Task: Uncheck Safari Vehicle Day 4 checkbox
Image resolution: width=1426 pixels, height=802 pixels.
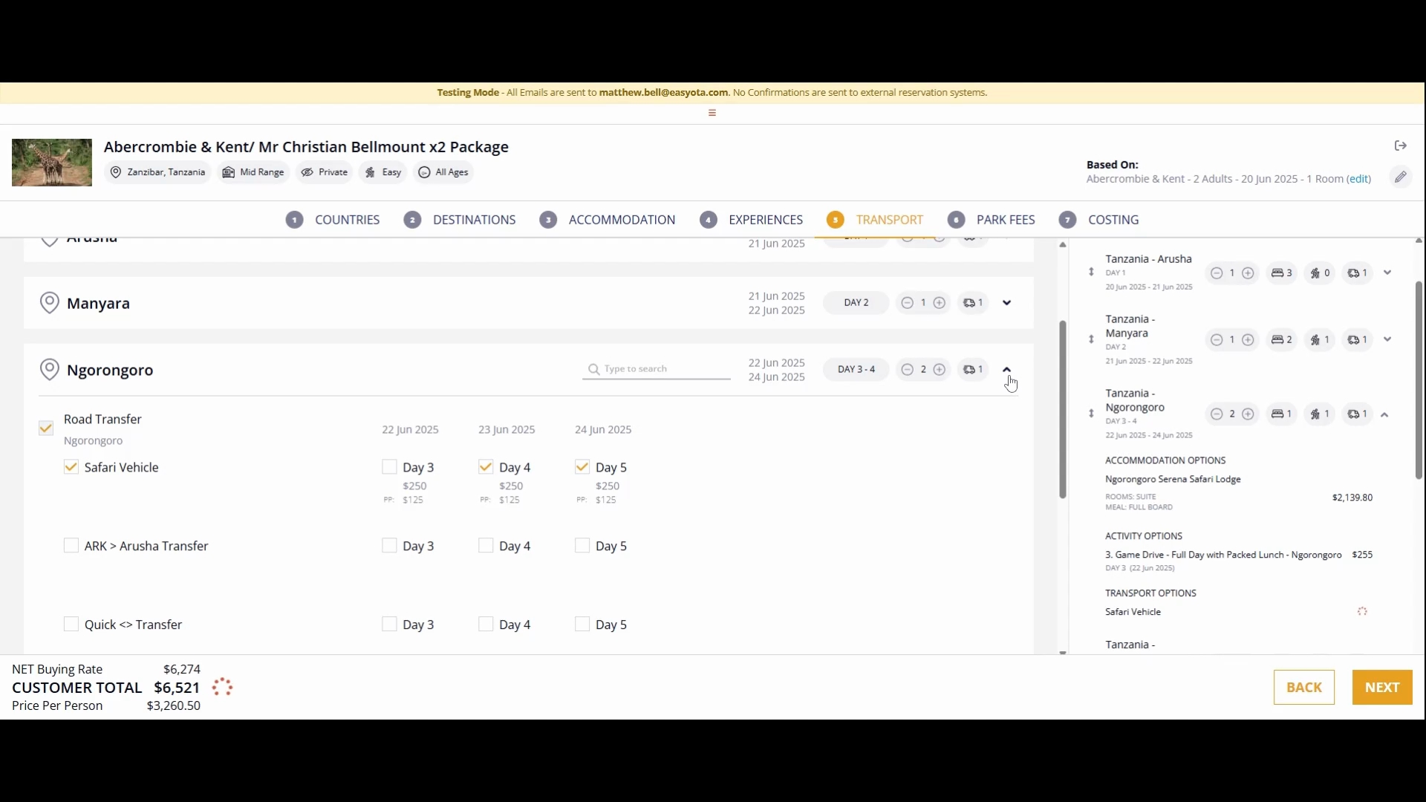Action: [486, 467]
